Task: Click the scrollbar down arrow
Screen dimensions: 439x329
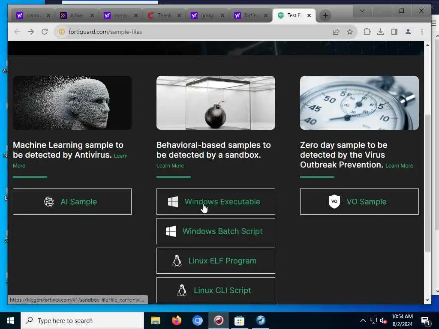Action: point(427,300)
